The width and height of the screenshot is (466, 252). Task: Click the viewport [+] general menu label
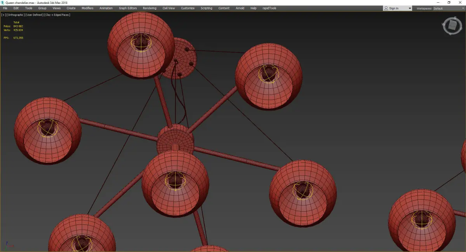coord(3,15)
